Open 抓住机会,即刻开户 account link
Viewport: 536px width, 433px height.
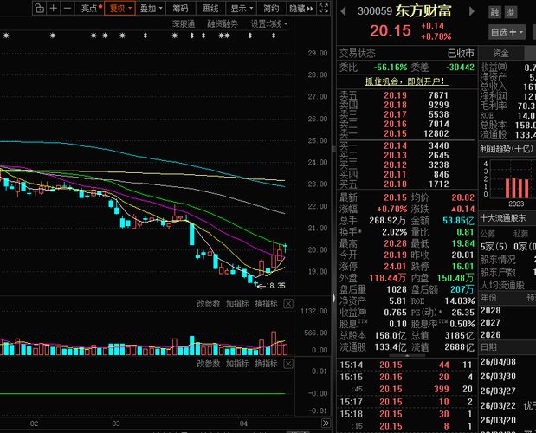pyautogui.click(x=405, y=81)
